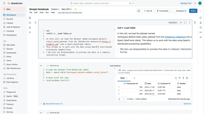Filter the results table
Screen dimensions: 204x114
(x=180, y=78)
